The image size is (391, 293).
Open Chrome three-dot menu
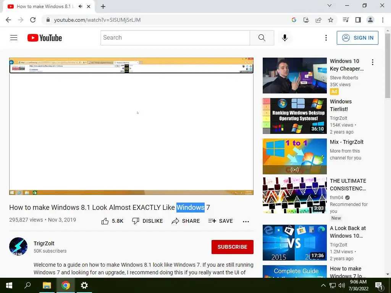(x=383, y=20)
